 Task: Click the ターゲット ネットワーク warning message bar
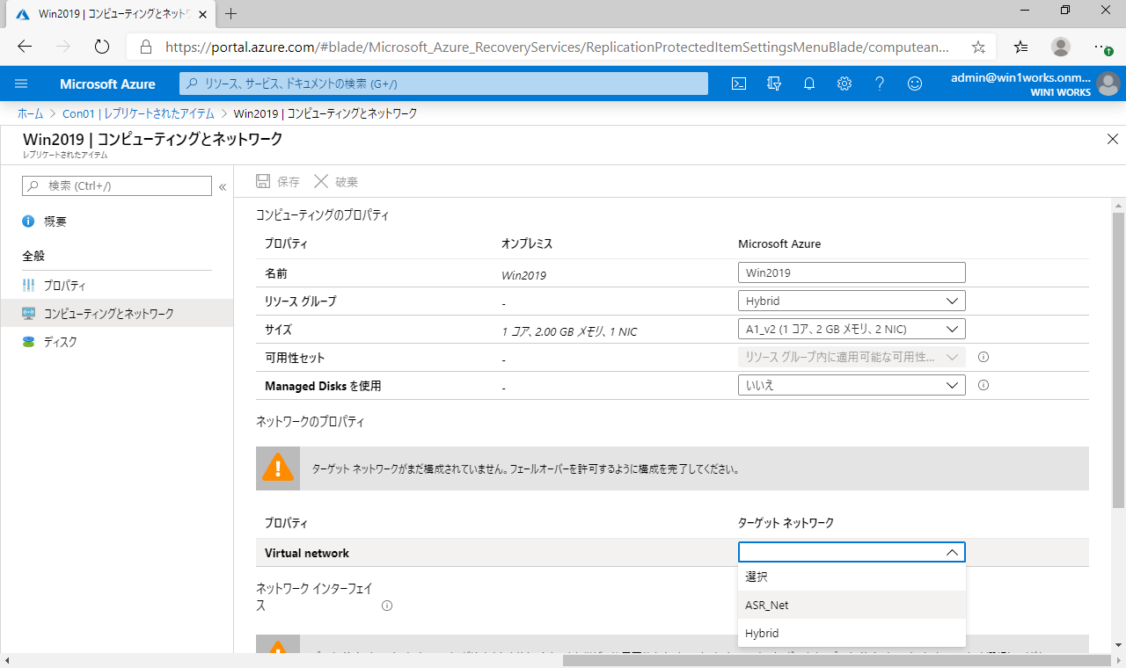pos(672,468)
